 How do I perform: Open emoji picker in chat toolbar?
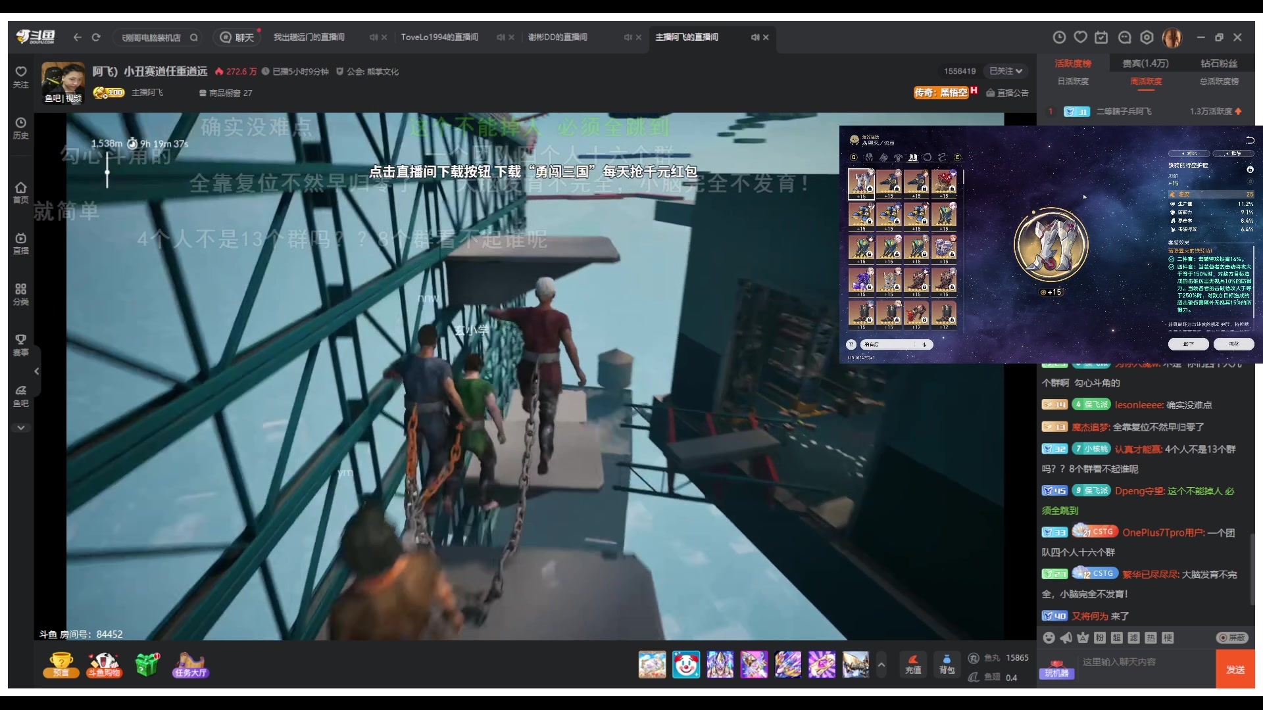click(1049, 638)
